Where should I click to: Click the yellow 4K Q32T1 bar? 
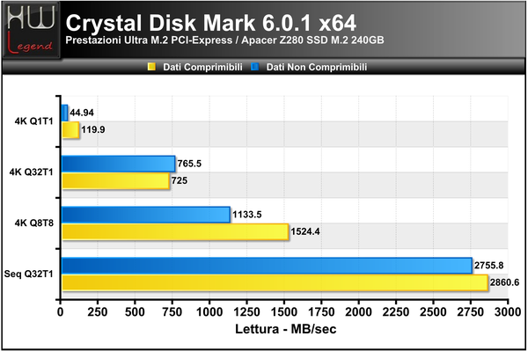[x=115, y=181]
